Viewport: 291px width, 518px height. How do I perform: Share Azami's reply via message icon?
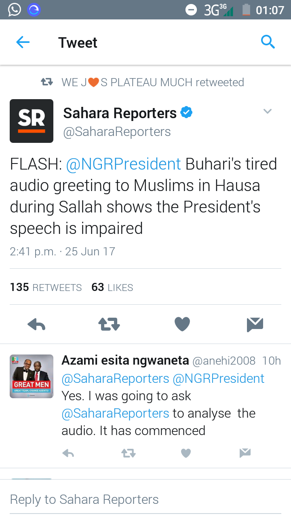coord(245,453)
